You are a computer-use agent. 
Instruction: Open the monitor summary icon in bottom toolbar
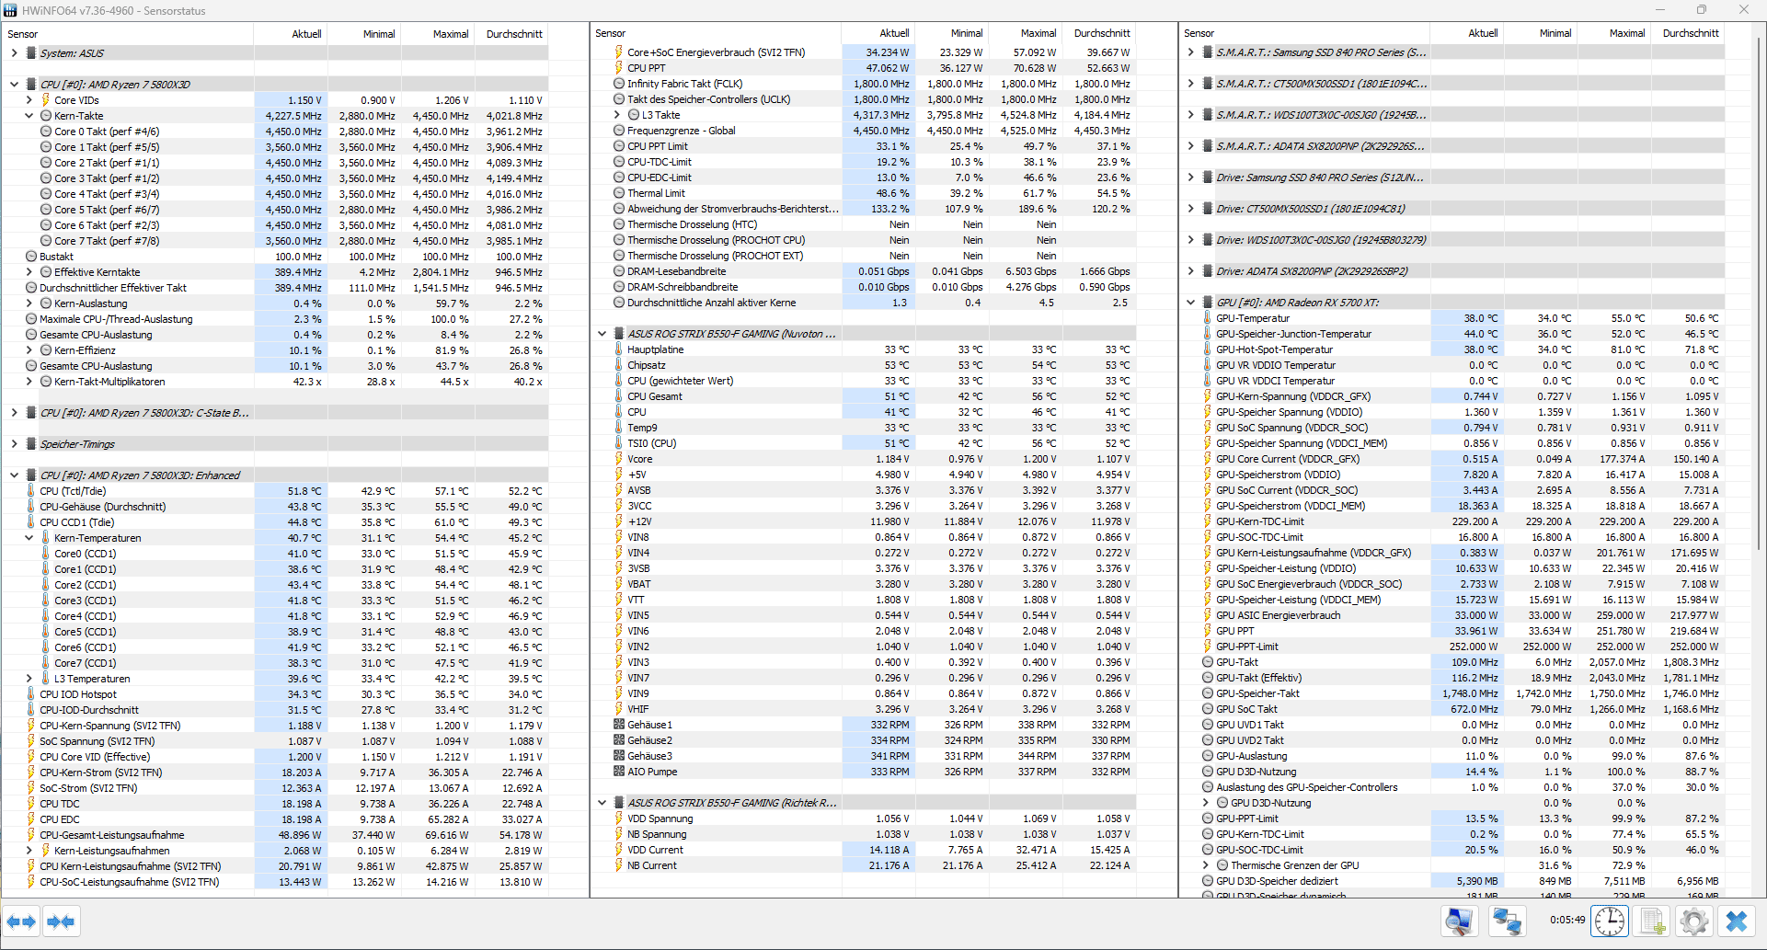pyautogui.click(x=1460, y=921)
